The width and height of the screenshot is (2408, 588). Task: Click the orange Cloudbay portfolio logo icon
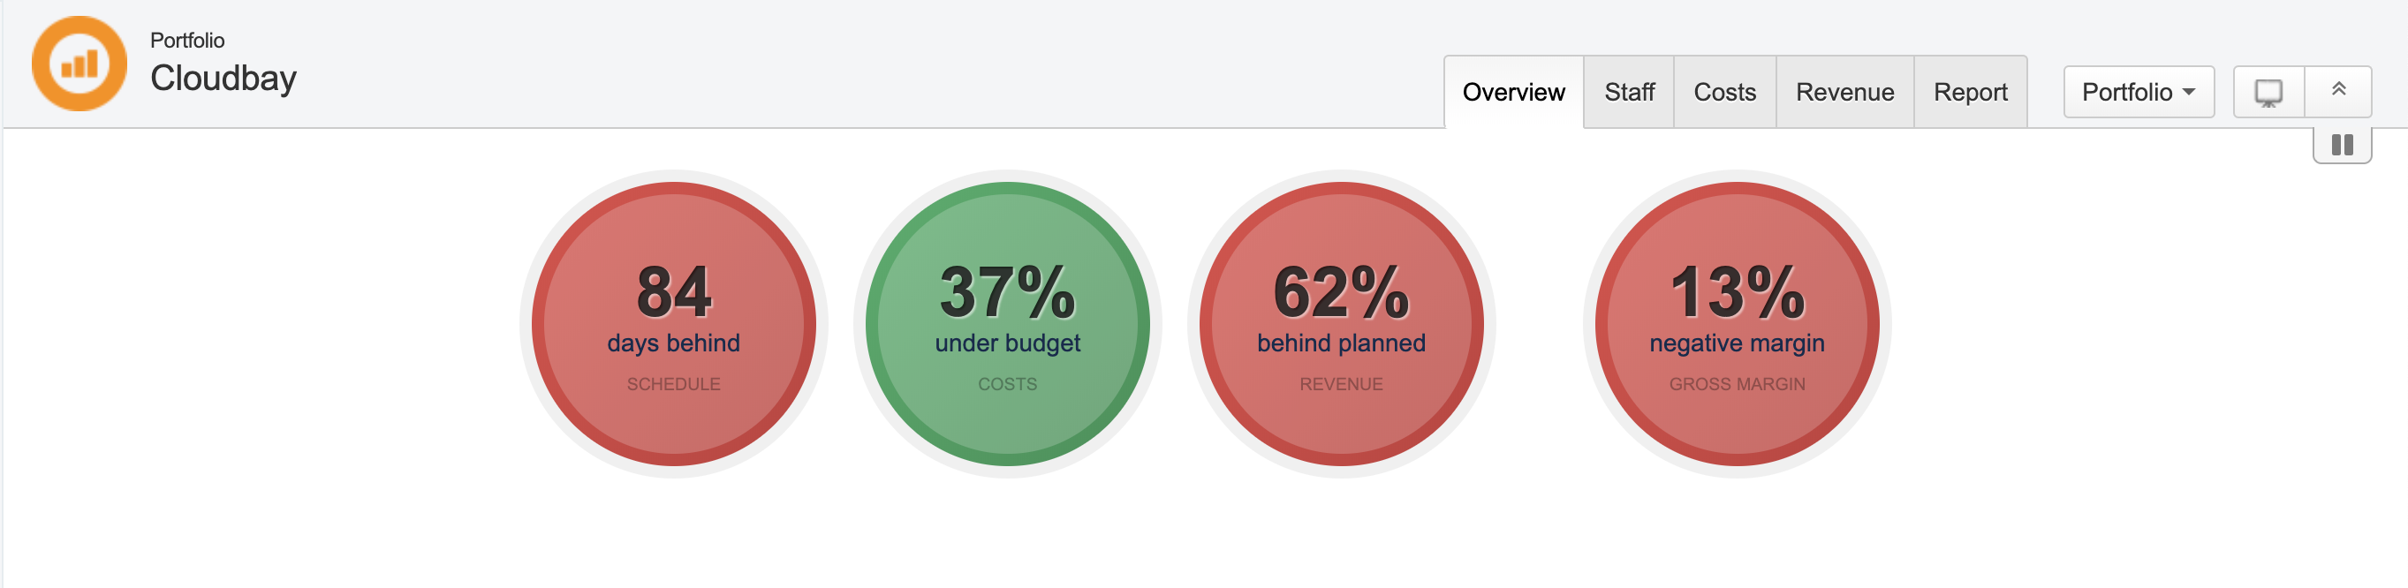[x=80, y=64]
